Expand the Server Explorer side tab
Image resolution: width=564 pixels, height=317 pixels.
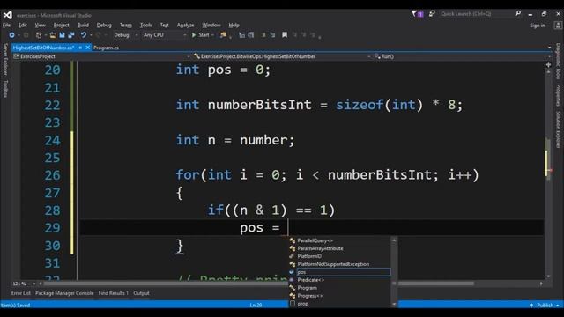tap(5, 59)
